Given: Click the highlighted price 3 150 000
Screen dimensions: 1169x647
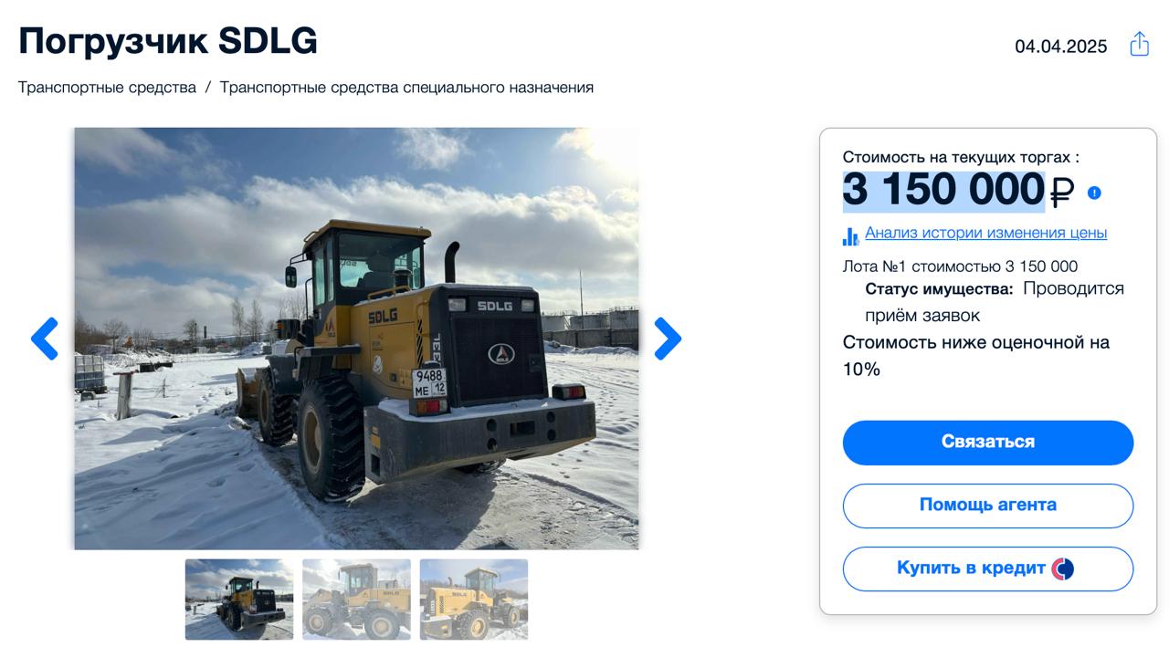Looking at the screenshot, I should [943, 191].
